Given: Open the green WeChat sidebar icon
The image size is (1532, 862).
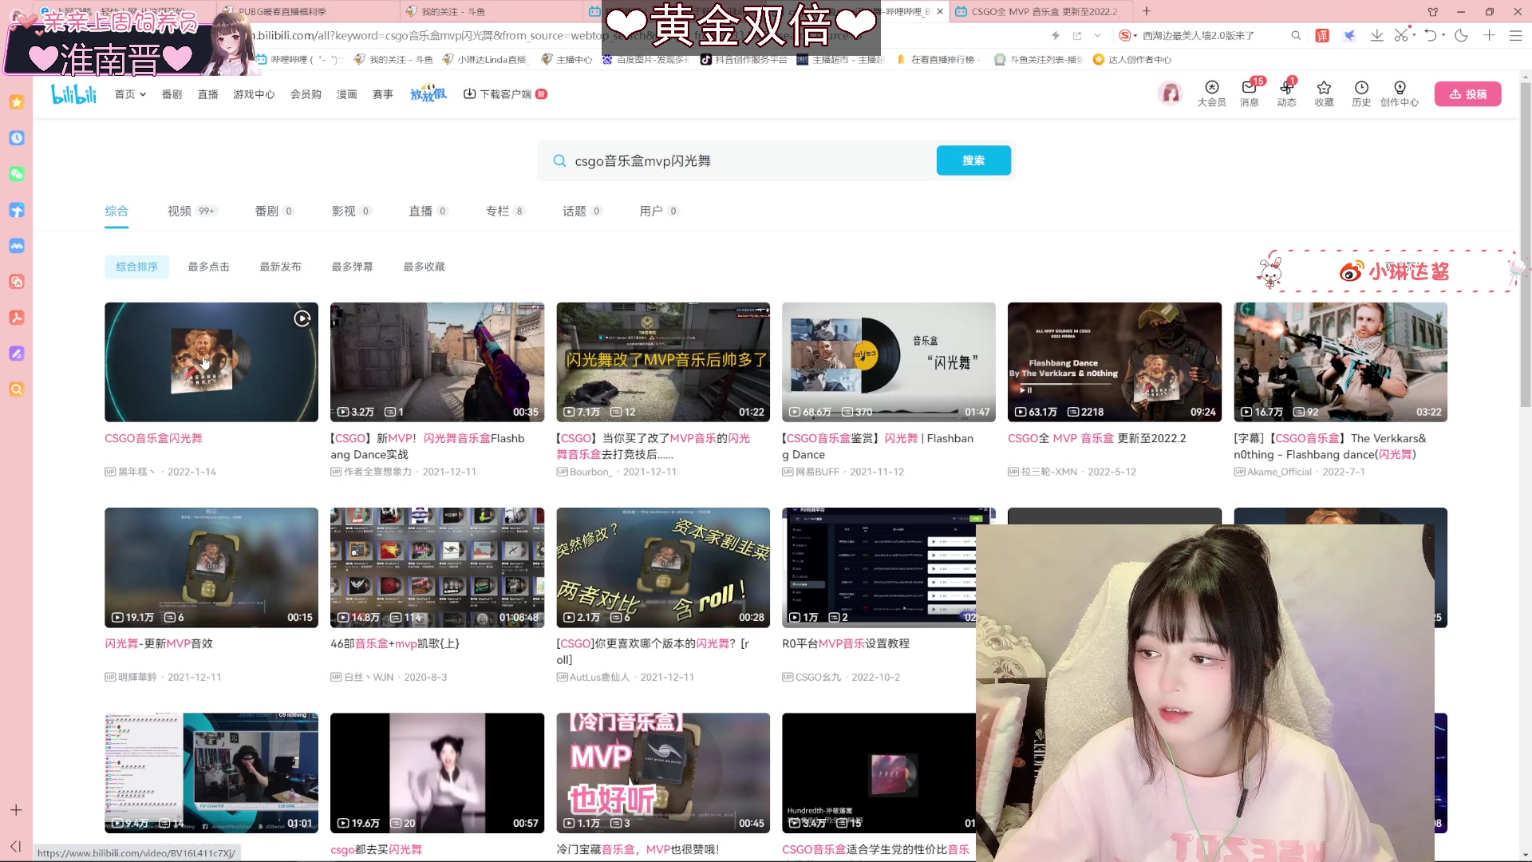Looking at the screenshot, I should tap(16, 174).
